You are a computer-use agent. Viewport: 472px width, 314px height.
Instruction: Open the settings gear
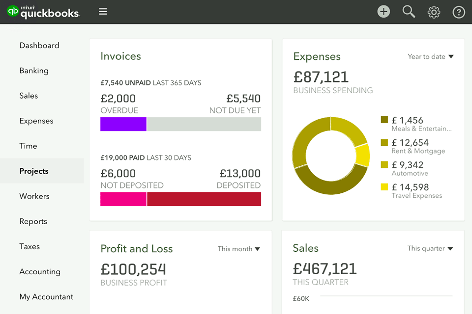point(434,11)
